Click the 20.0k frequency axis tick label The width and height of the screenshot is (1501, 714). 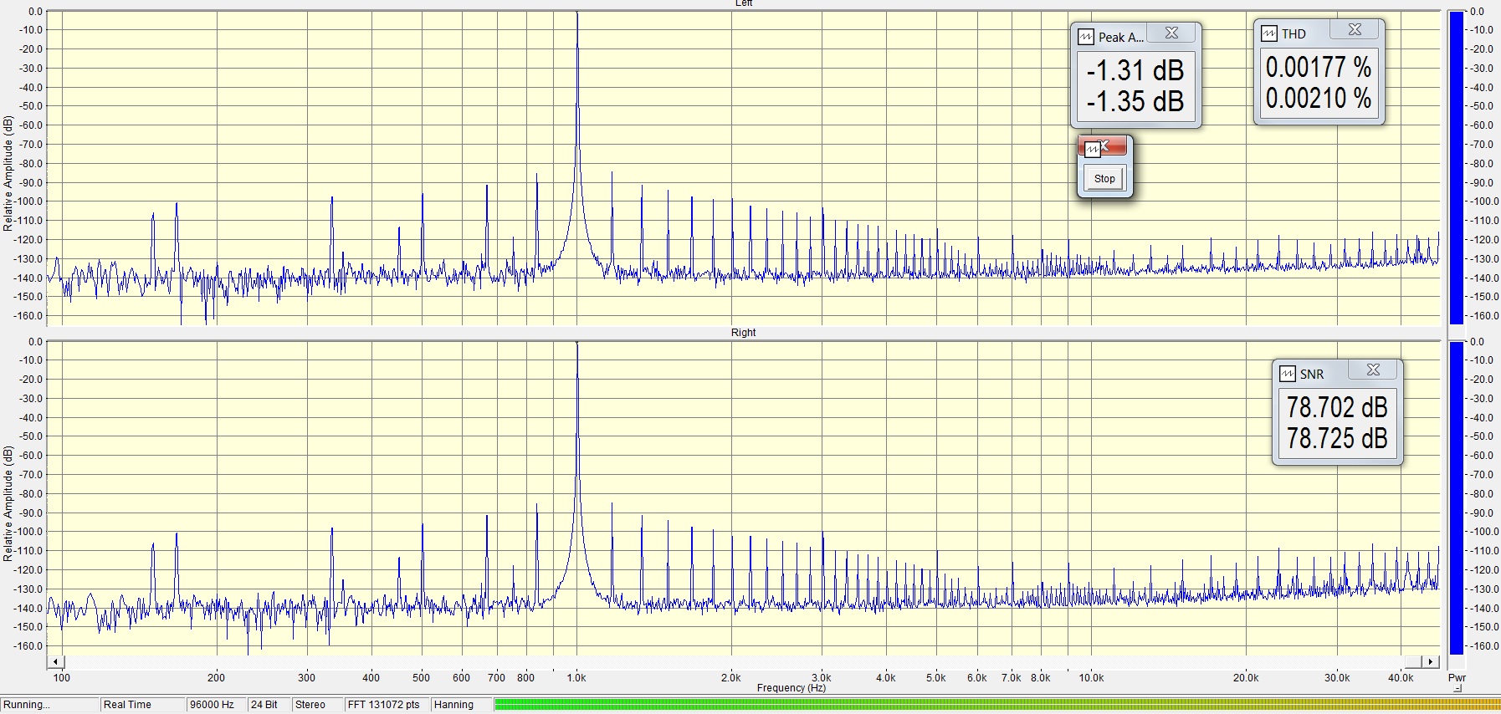click(1246, 678)
